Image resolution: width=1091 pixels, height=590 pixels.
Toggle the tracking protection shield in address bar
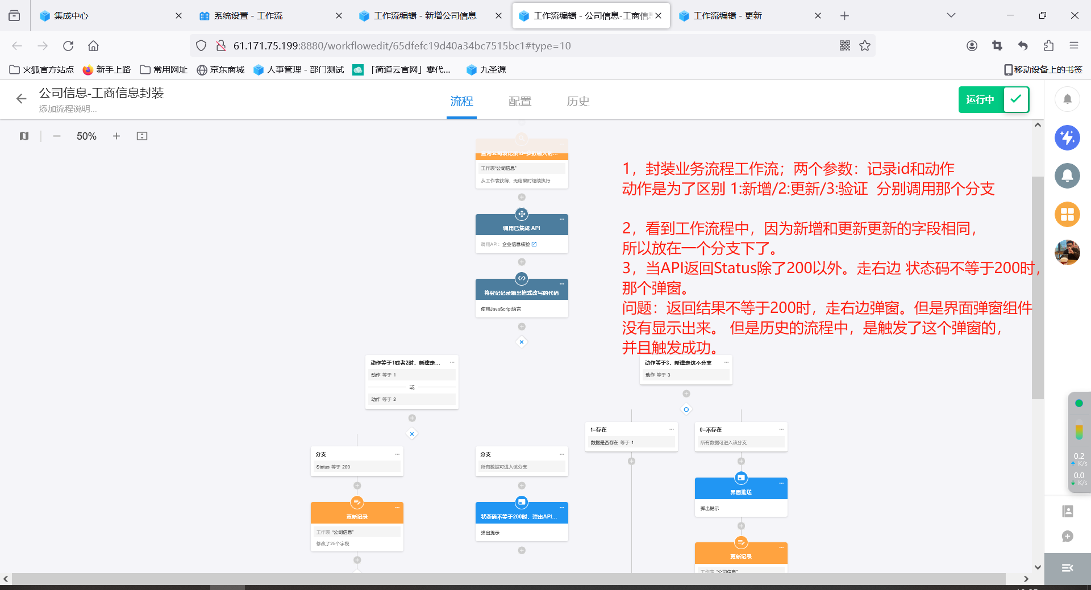(201, 45)
